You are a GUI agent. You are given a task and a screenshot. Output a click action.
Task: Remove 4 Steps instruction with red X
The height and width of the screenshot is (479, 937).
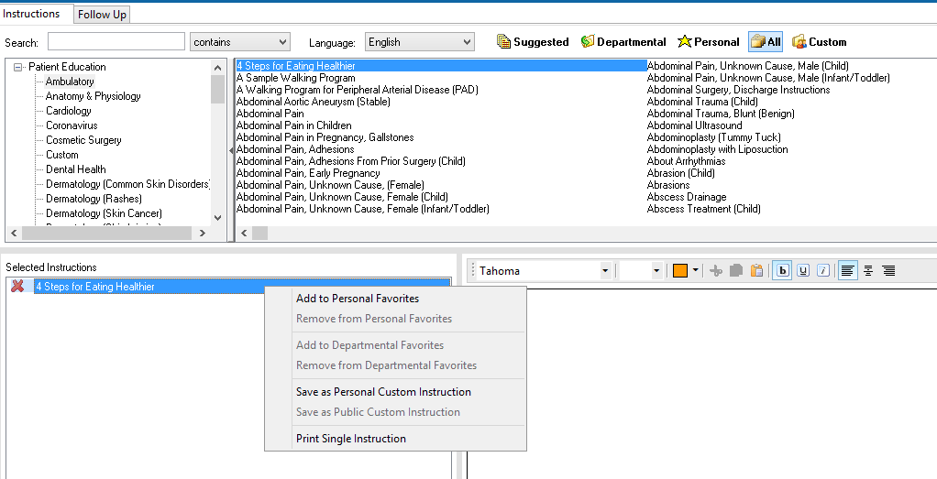(x=17, y=287)
